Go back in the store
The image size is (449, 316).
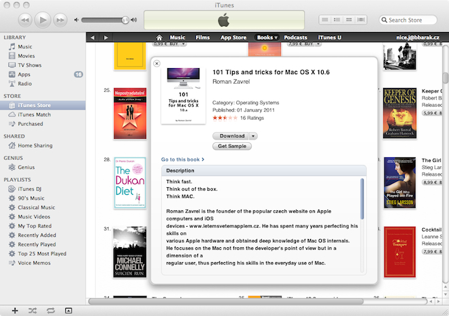pyautogui.click(x=93, y=37)
